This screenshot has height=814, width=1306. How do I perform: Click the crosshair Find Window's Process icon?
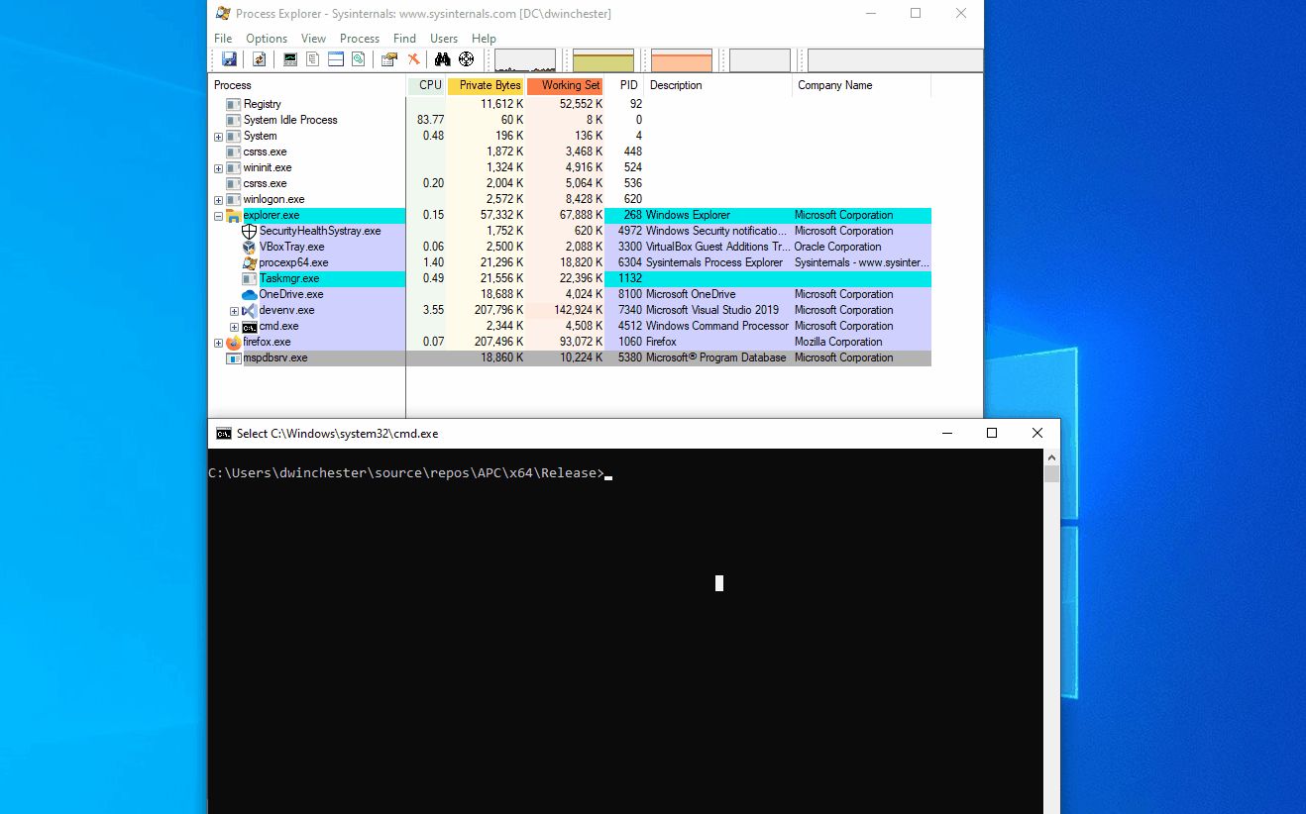click(466, 59)
